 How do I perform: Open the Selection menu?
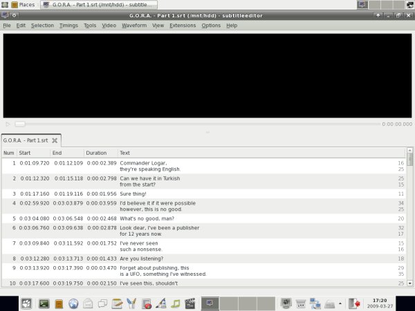pyautogui.click(x=42, y=26)
